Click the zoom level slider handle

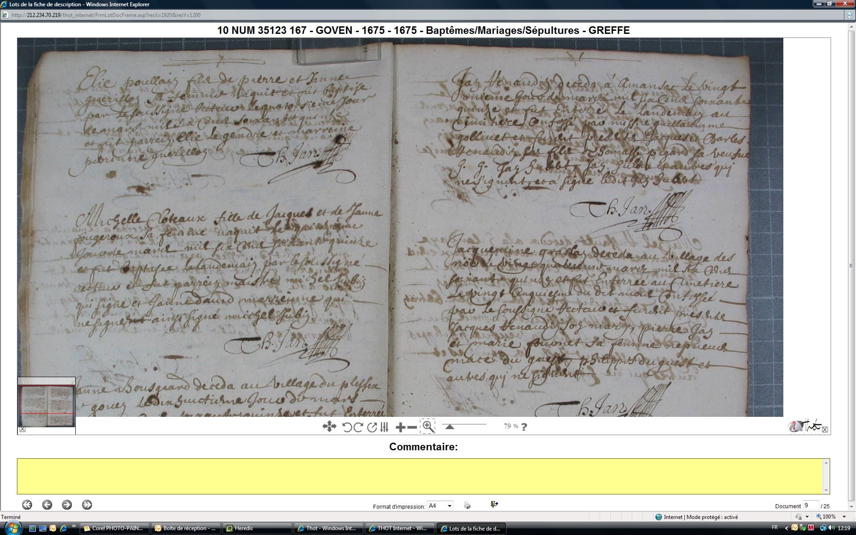pos(450,427)
